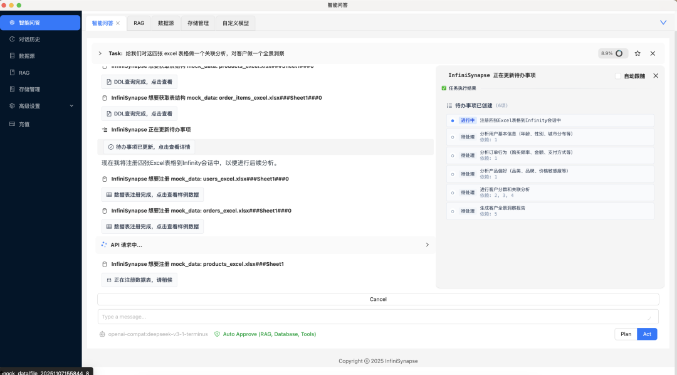This screenshot has width=677, height=375.
Task: Expand the API 请求中 row
Action: click(427, 245)
